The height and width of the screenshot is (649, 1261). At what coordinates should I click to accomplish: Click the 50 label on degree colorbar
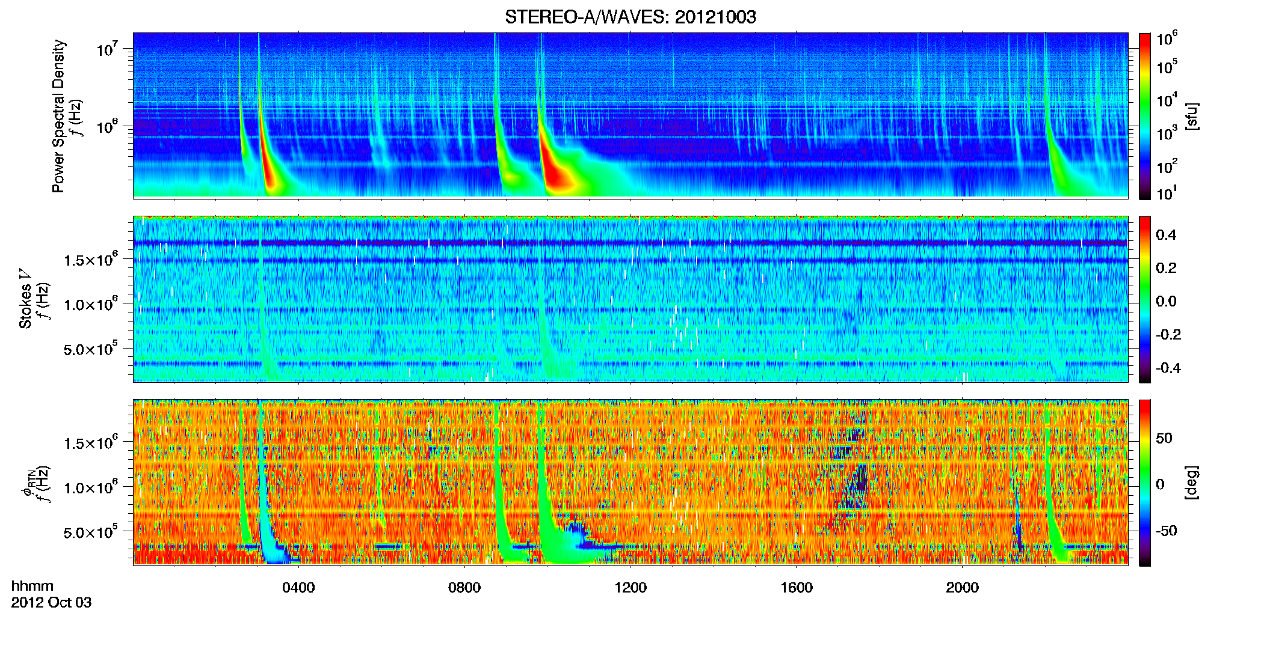pos(1164,438)
